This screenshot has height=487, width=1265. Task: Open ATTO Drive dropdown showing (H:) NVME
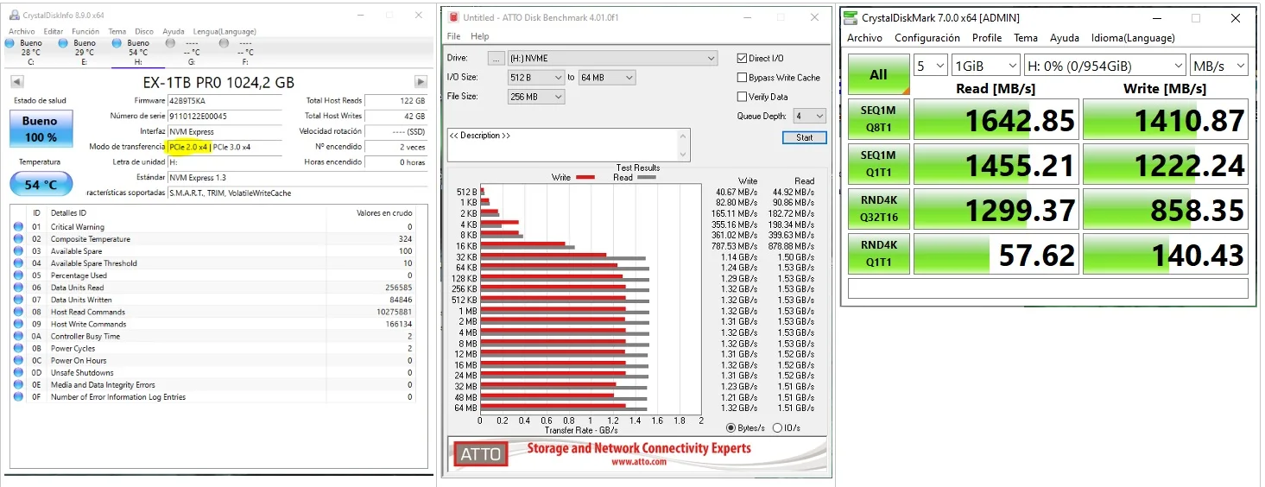click(x=612, y=59)
